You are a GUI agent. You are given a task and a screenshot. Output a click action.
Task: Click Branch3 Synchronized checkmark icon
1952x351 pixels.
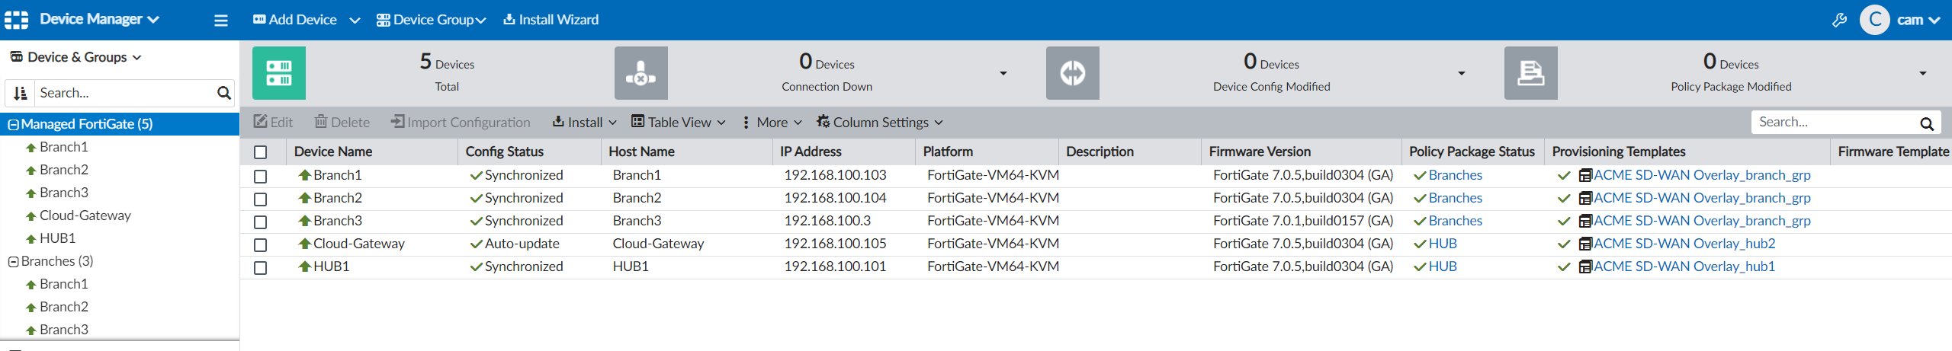point(477,221)
